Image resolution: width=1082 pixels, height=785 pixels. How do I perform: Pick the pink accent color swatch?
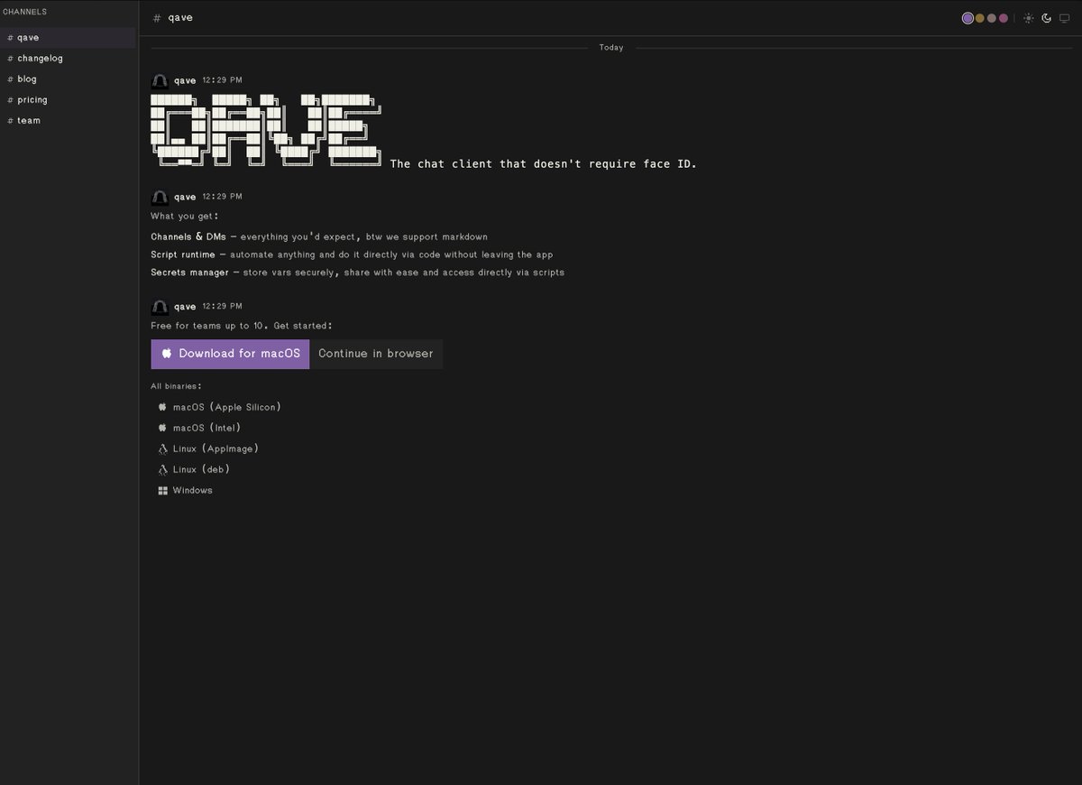[x=1003, y=18]
